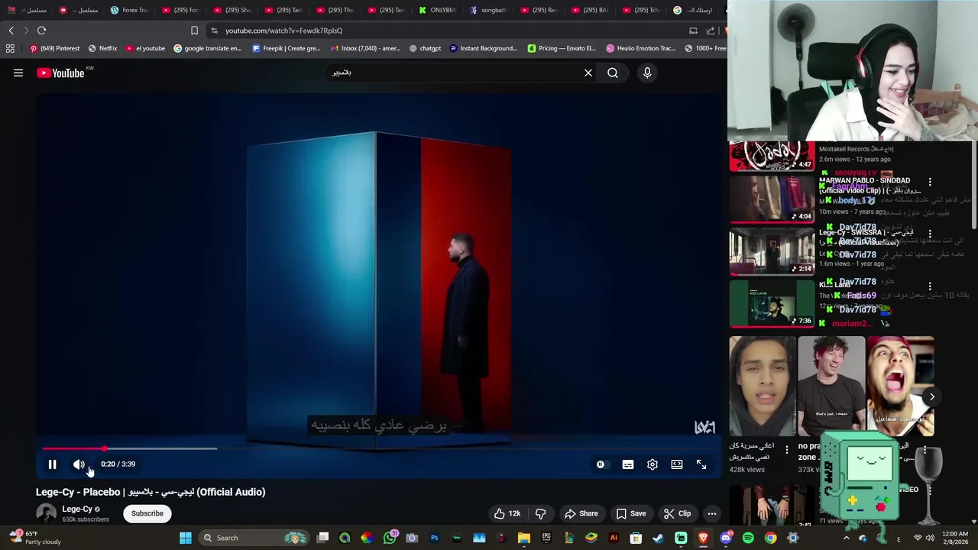Open WhatsApp from the taskbar
The height and width of the screenshot is (550, 978).
click(x=390, y=538)
